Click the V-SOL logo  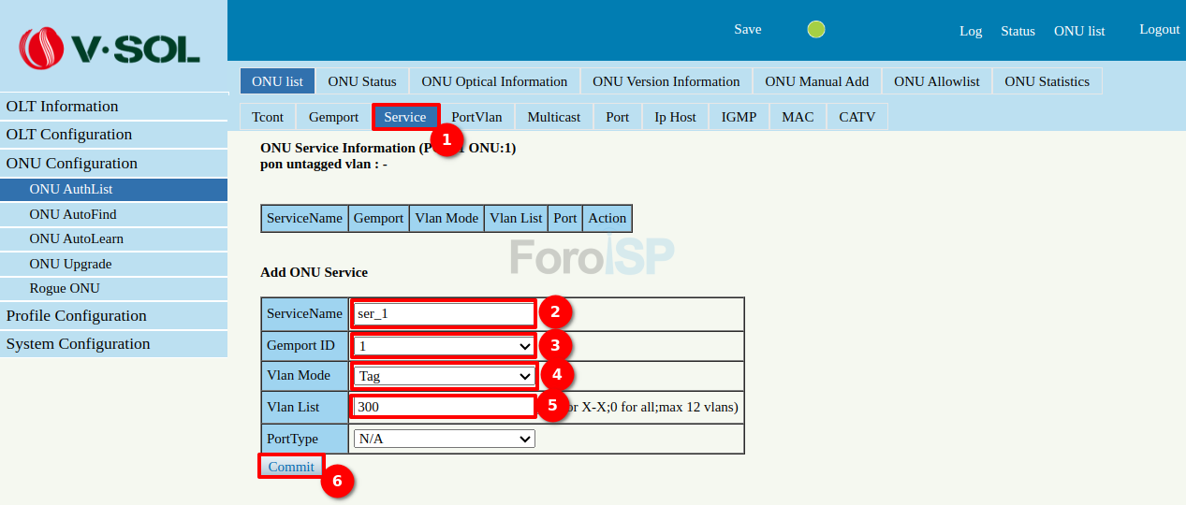click(110, 47)
